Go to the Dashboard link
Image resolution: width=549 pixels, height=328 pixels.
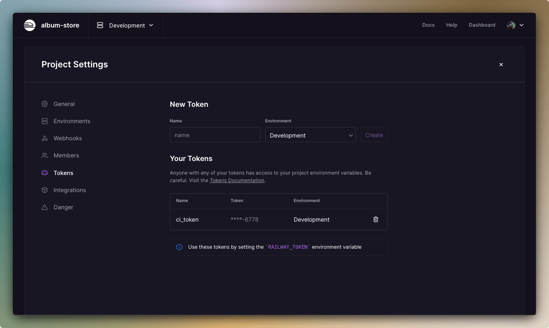pyautogui.click(x=482, y=25)
